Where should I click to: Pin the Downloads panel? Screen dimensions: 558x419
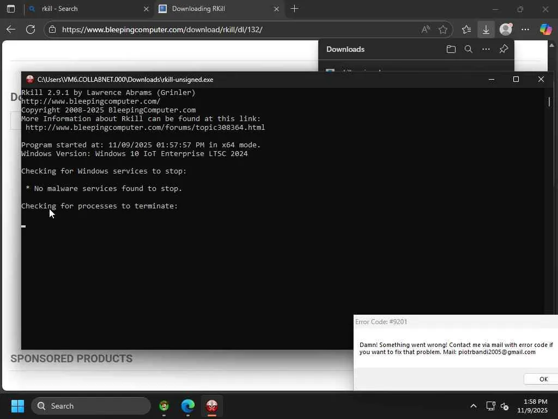click(x=504, y=49)
